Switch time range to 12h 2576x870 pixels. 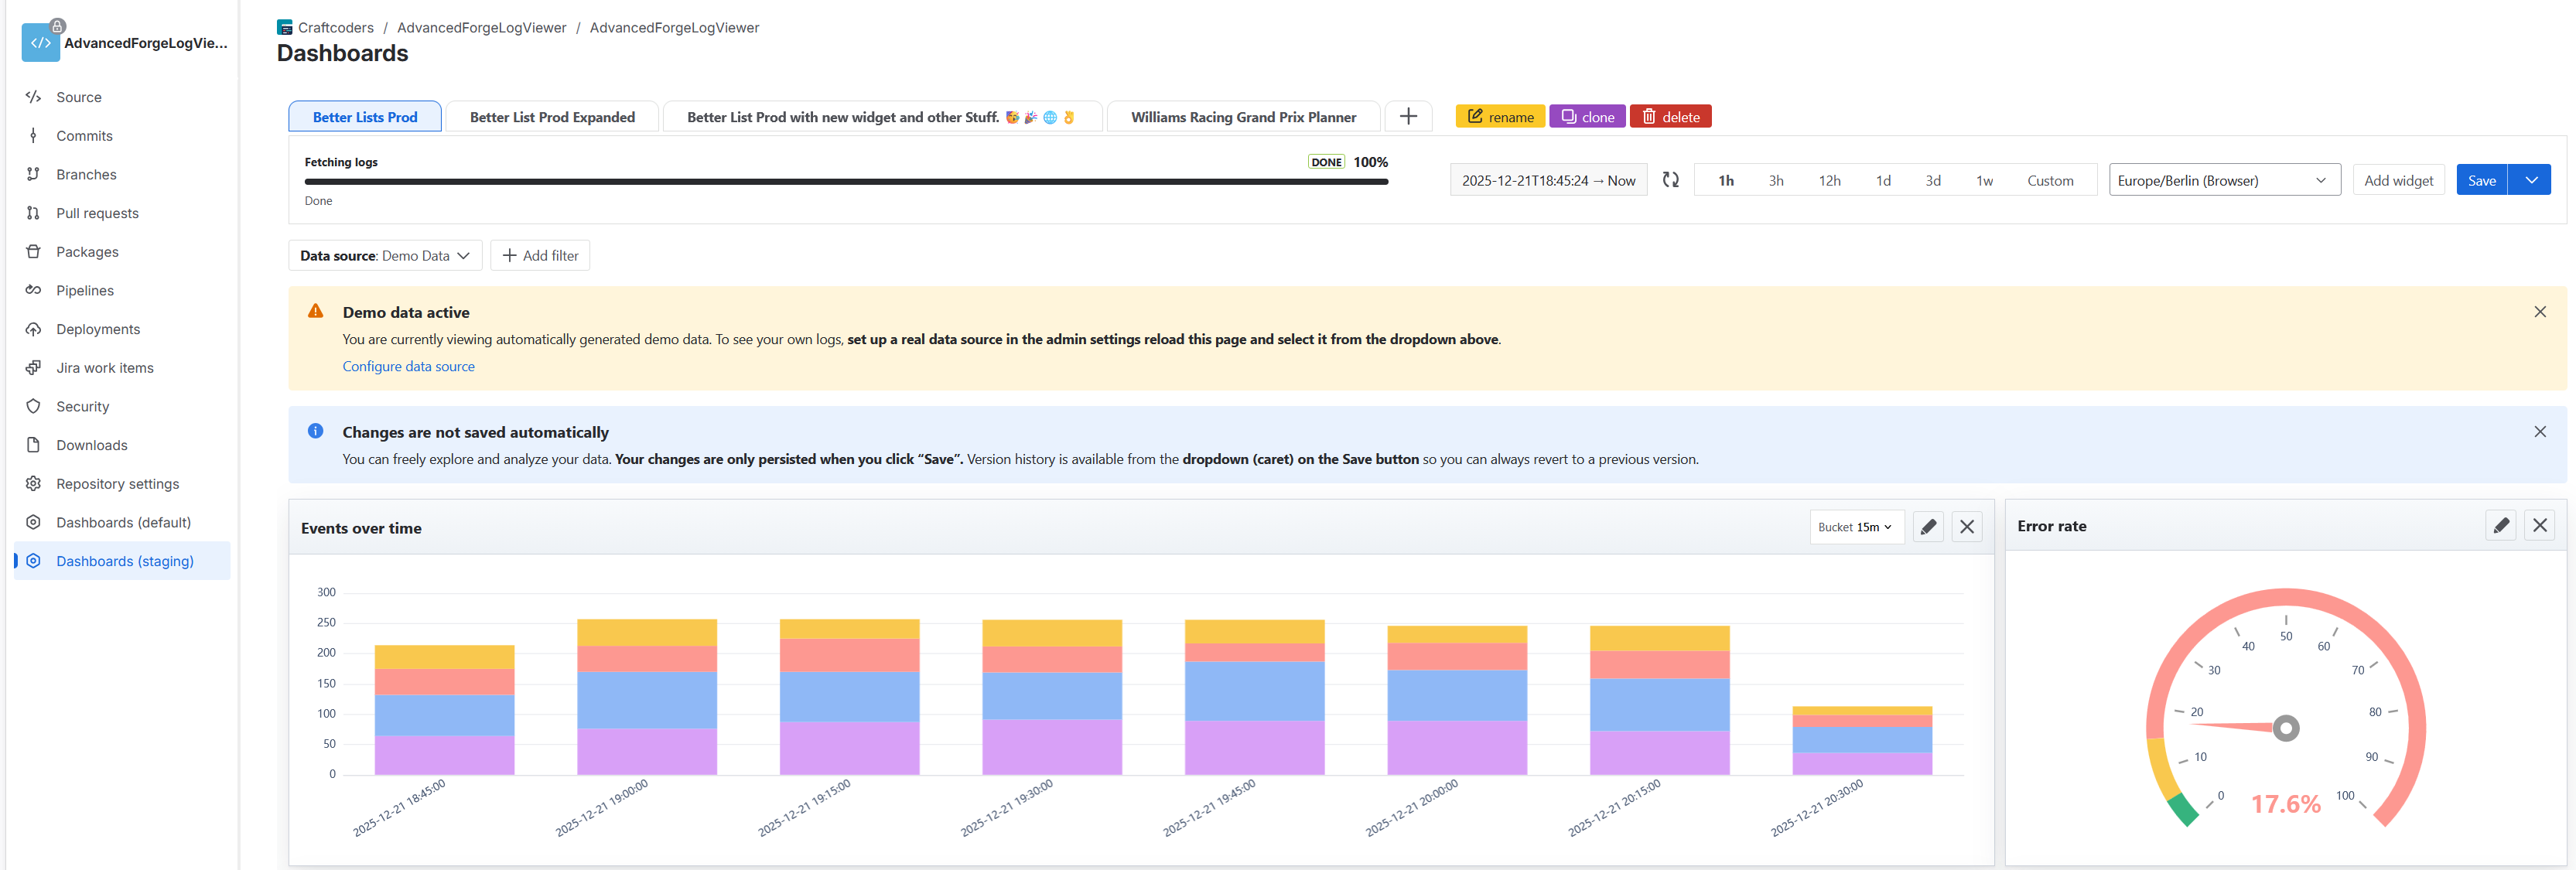click(1828, 181)
